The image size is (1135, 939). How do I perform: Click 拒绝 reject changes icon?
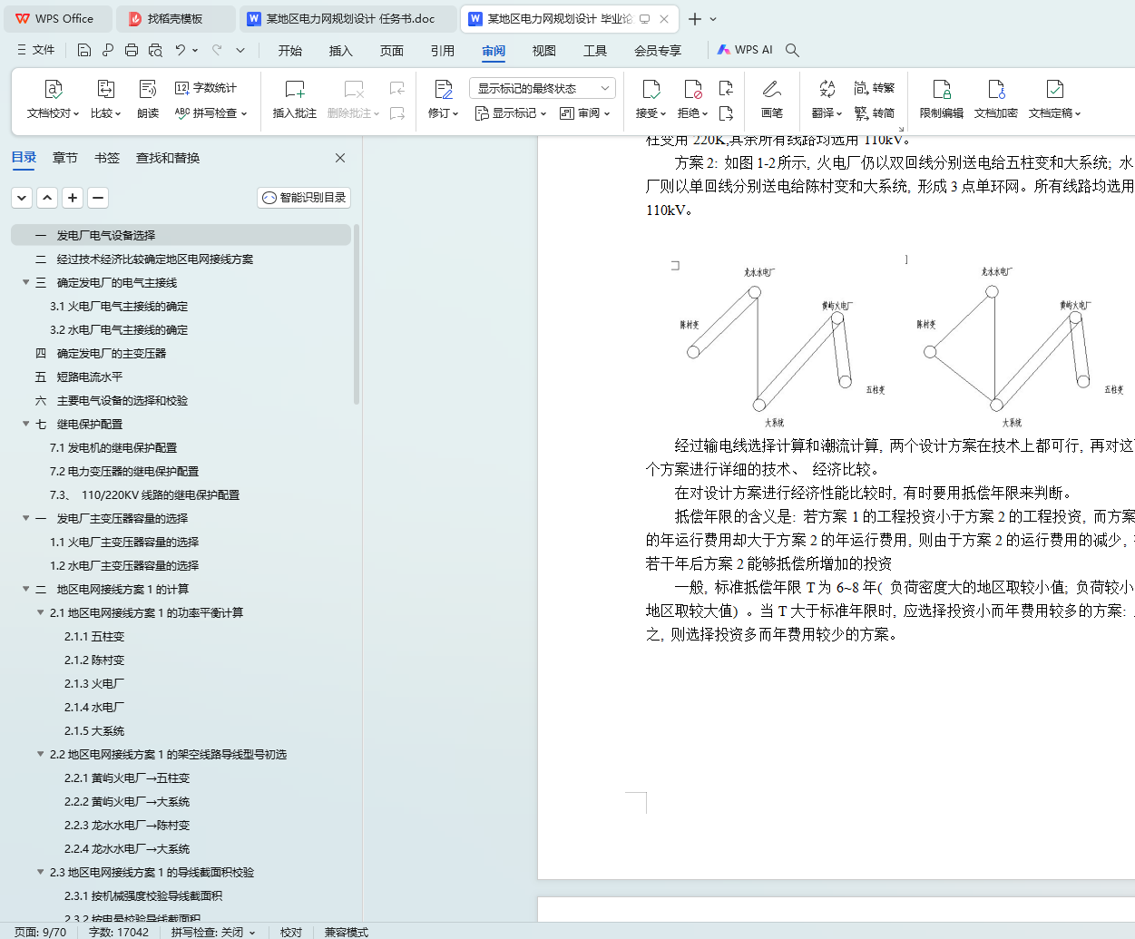tap(692, 89)
